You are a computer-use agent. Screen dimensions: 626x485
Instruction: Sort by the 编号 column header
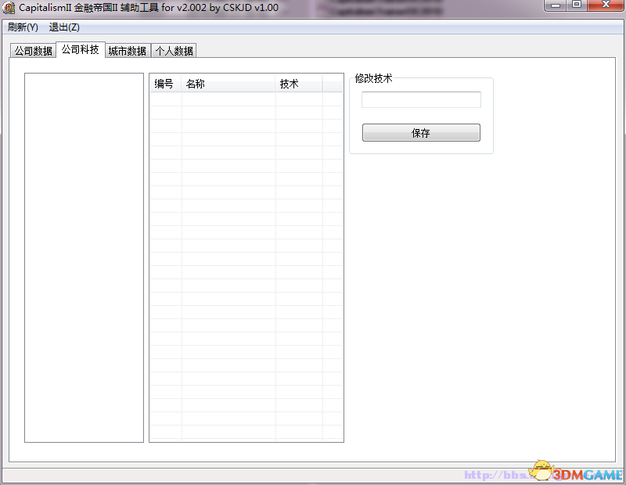tap(166, 84)
